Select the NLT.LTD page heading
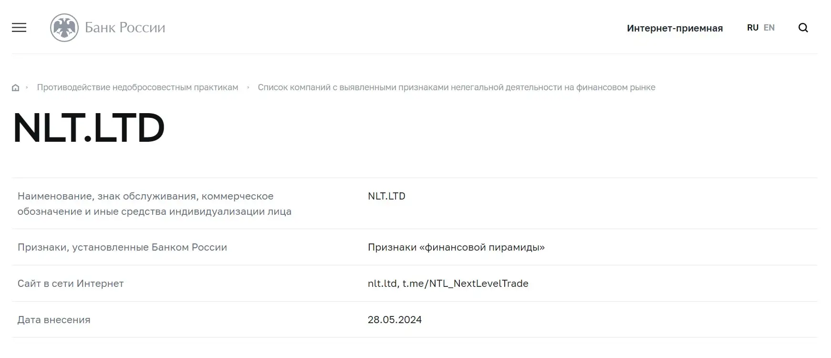Screen dimensions: 831x358 (89, 126)
